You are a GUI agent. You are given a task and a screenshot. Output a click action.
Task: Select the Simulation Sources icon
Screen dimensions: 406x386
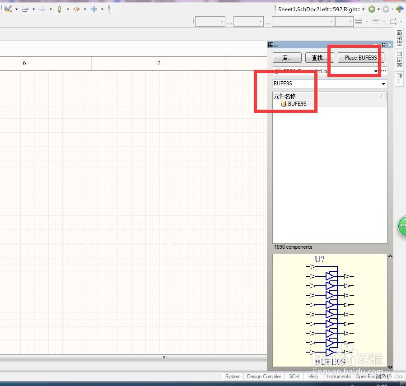click(76, 9)
